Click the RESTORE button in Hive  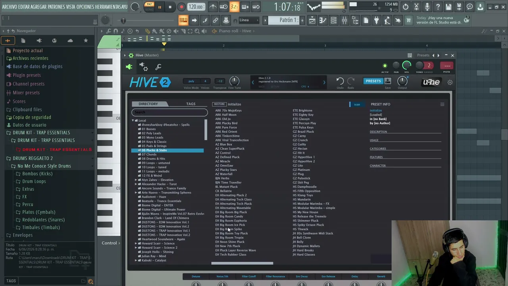point(219,104)
